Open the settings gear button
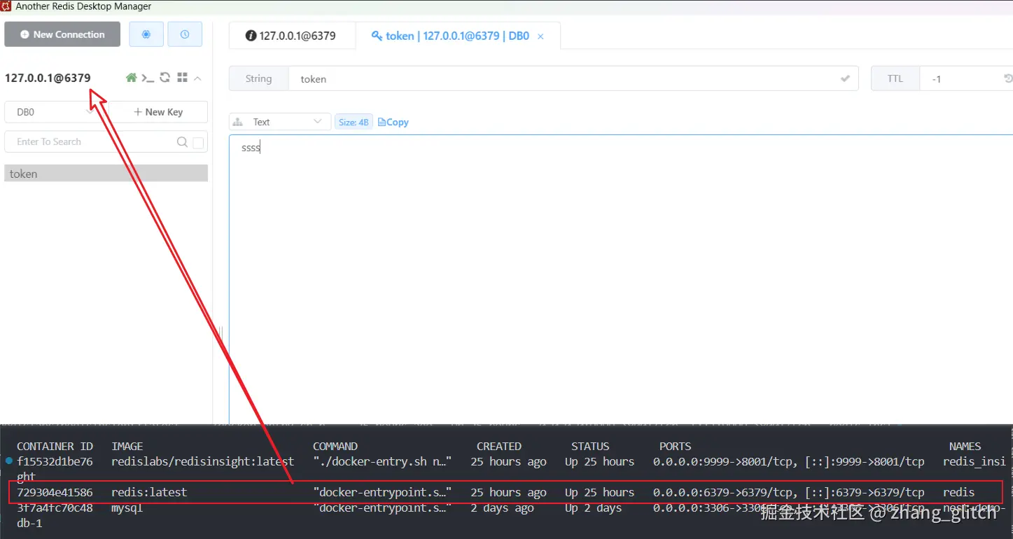Image resolution: width=1013 pixels, height=539 pixels. point(146,34)
